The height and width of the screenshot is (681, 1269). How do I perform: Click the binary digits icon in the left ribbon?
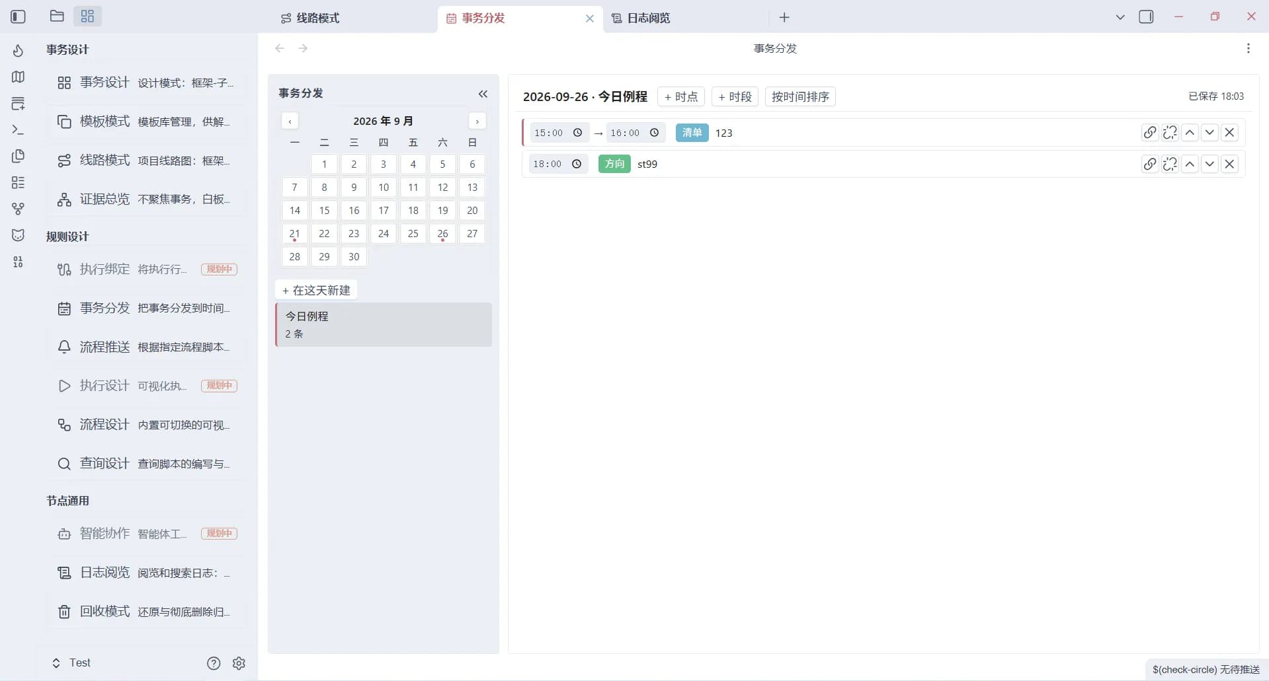tap(18, 262)
